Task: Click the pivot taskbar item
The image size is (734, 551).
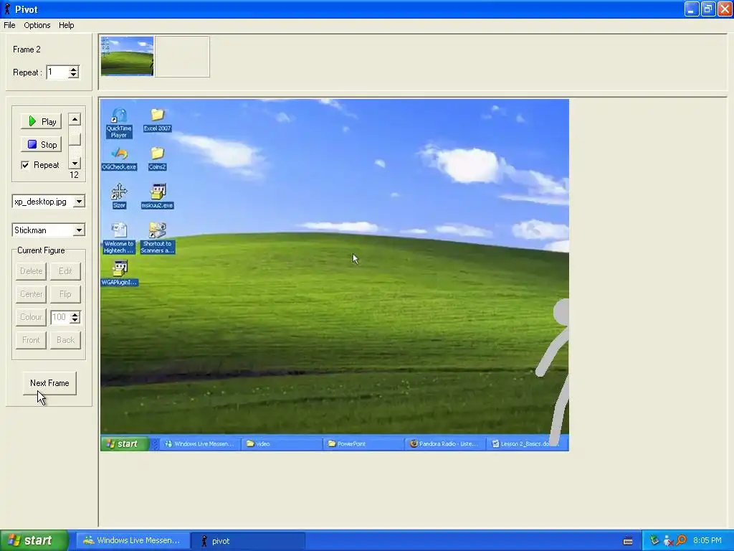Action: (248, 541)
